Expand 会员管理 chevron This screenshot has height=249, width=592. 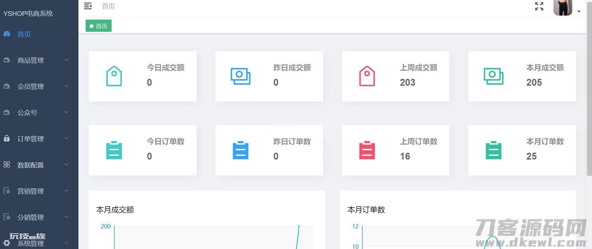pyautogui.click(x=66, y=86)
